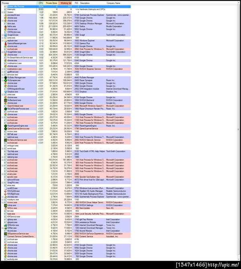Click the 'Desktop Window Manager' description cell
Viewport: 241px width, 269px height.
91,24
